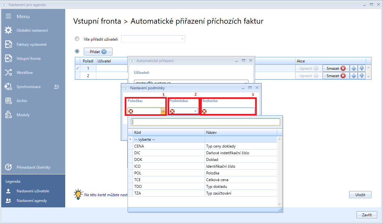Click the Workflow shuffle icon
Screen dimensions: 383x224
click(x=8, y=73)
